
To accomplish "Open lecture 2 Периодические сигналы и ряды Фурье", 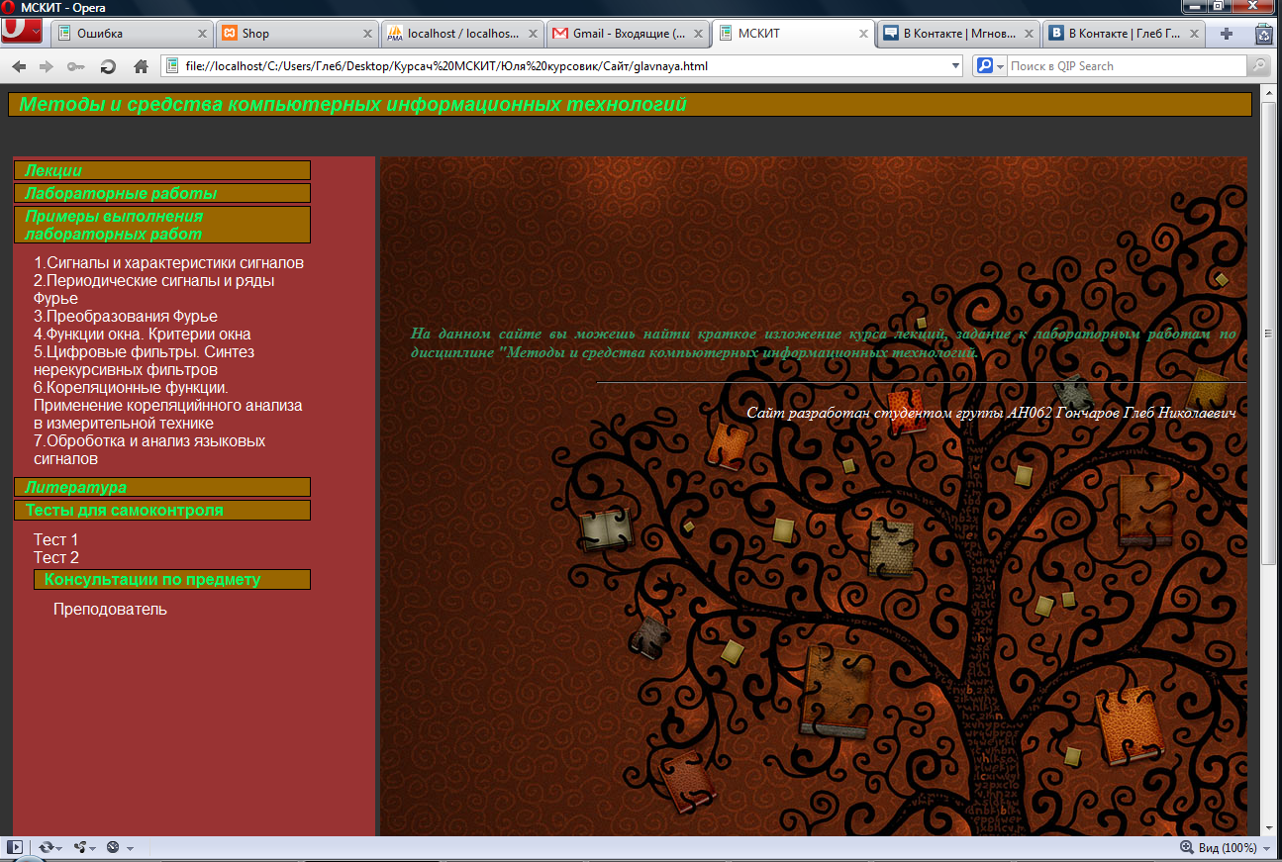I will (154, 289).
